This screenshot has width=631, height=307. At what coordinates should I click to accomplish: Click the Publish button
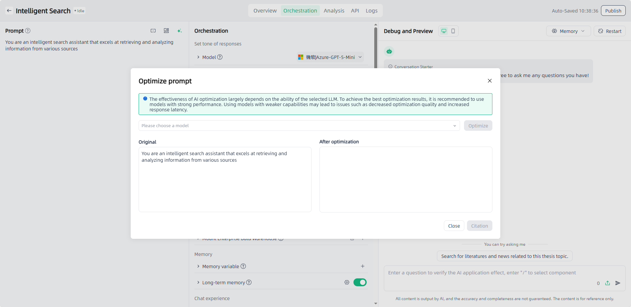pos(613,11)
